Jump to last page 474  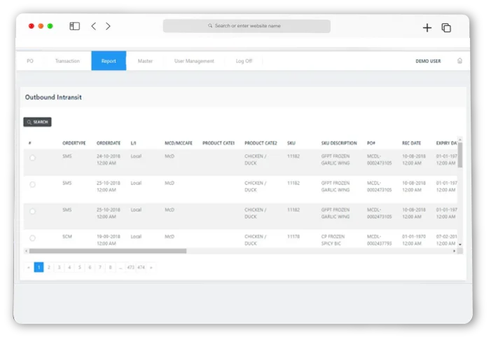(x=141, y=267)
